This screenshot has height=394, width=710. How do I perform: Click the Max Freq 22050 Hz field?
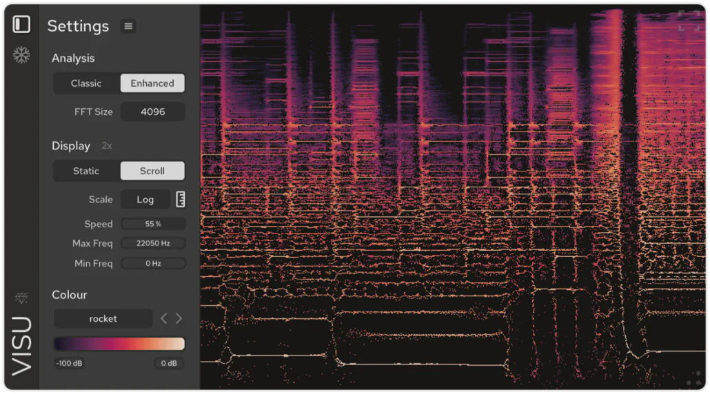(x=153, y=243)
